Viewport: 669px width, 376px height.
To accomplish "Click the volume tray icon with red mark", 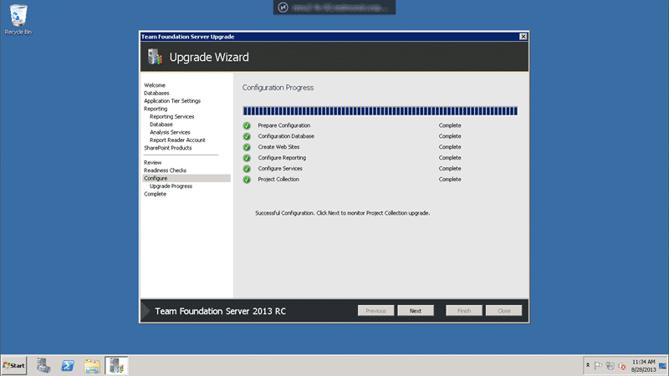I will (622, 366).
